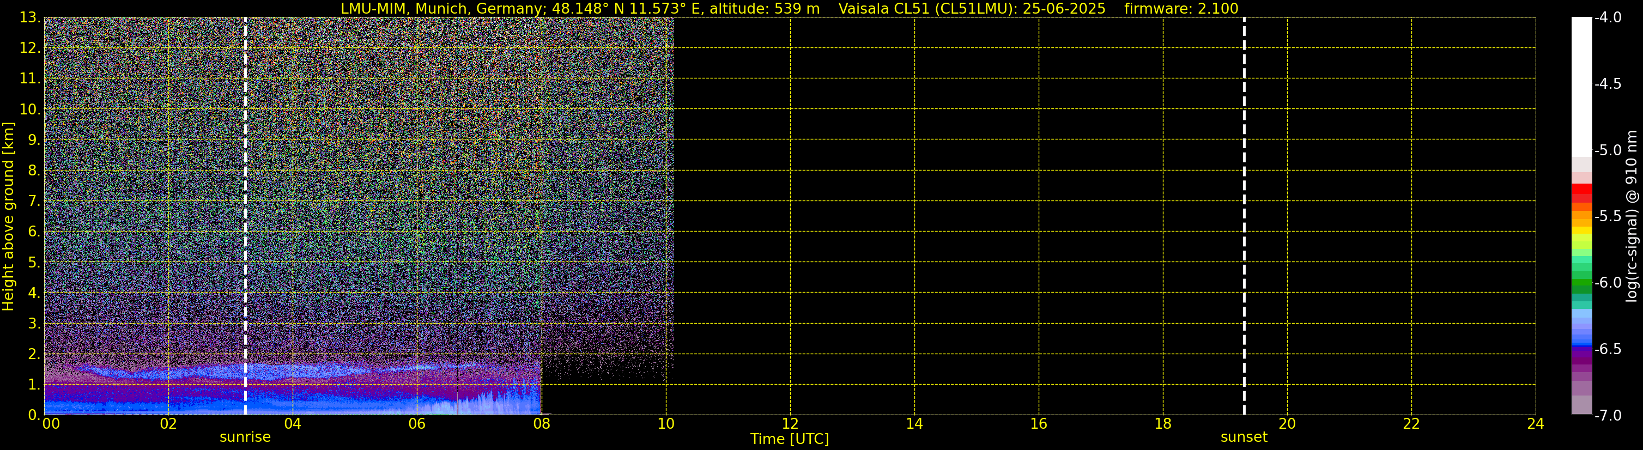Click the '3.' height tick label
The image size is (1643, 450).
[34, 323]
